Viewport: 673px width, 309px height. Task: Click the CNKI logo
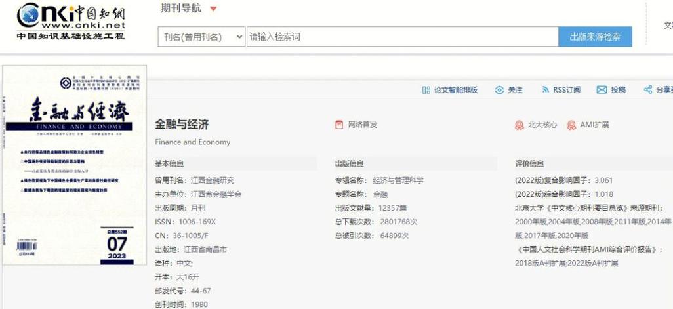pos(71,22)
